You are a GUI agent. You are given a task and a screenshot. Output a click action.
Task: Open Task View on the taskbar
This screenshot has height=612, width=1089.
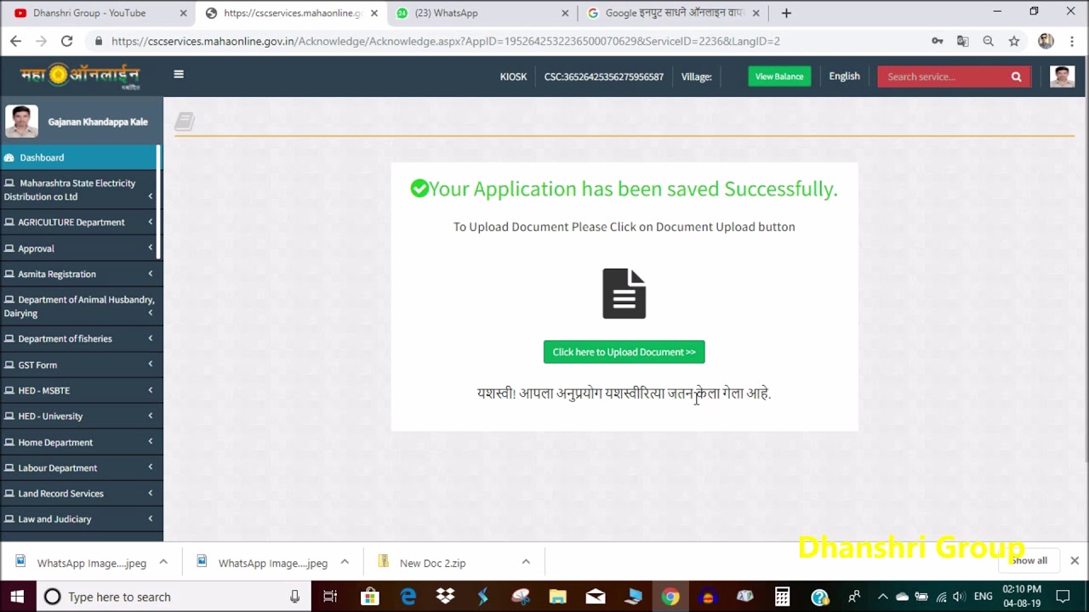coord(330,597)
